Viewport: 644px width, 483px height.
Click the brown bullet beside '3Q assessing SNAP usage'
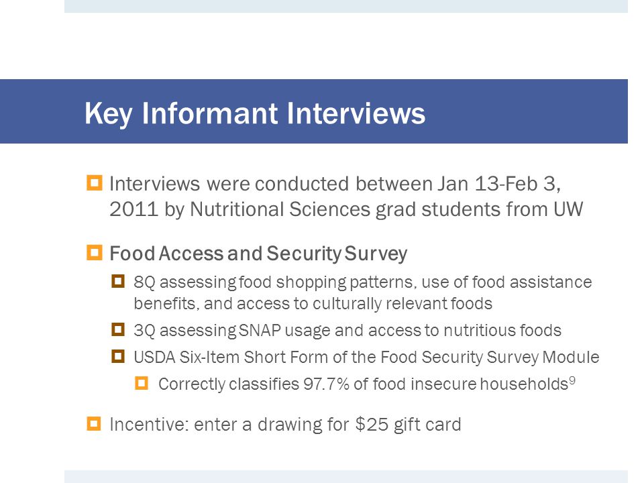coord(118,329)
